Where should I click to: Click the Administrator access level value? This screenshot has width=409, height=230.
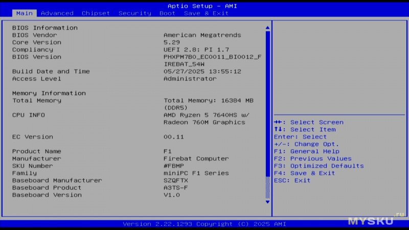tap(190, 79)
